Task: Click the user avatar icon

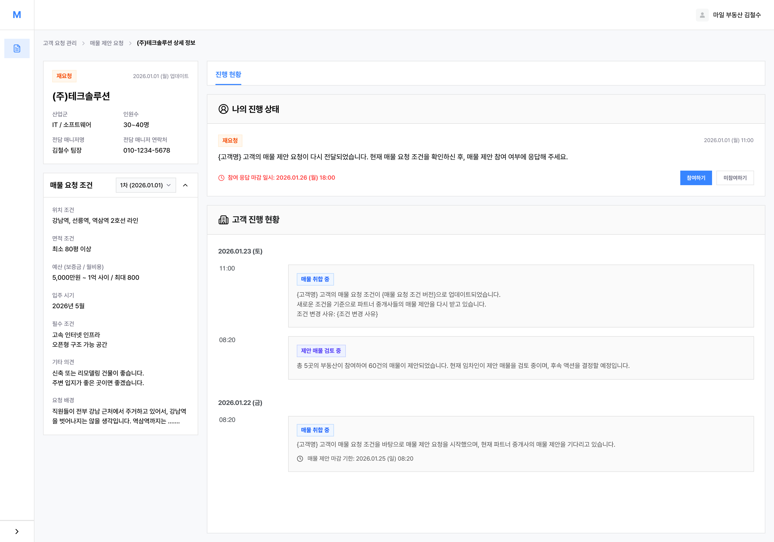Action: [702, 15]
